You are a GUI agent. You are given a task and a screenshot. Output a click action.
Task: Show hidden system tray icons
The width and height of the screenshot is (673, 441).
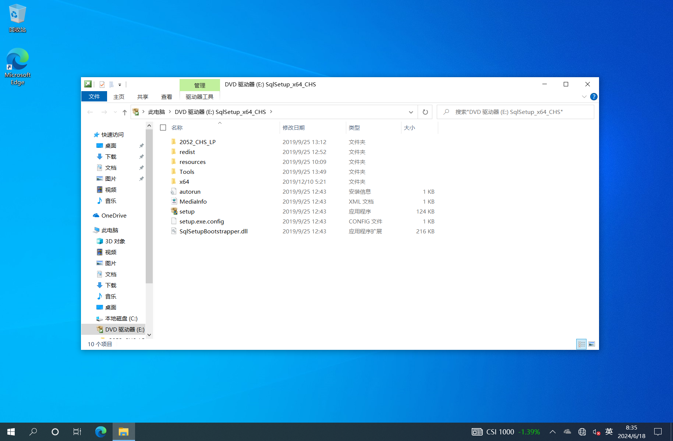click(x=552, y=432)
